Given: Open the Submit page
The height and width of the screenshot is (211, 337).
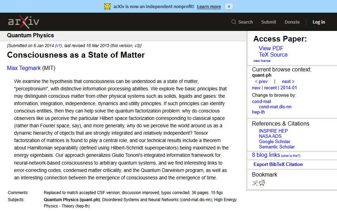Looking at the screenshot, I should click(x=269, y=22).
